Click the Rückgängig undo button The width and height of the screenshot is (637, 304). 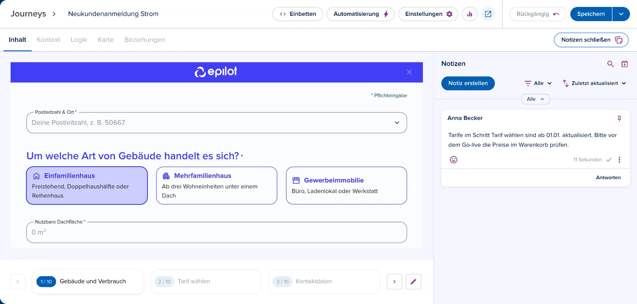point(538,14)
